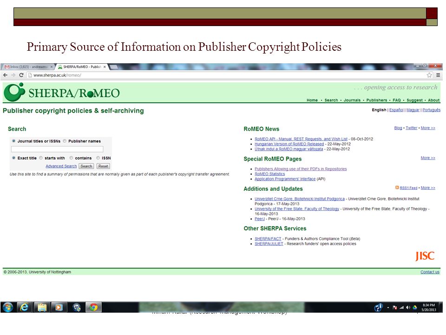This screenshot has height=335, width=446.
Task: Open File Explorer from taskbar
Action: (42, 308)
